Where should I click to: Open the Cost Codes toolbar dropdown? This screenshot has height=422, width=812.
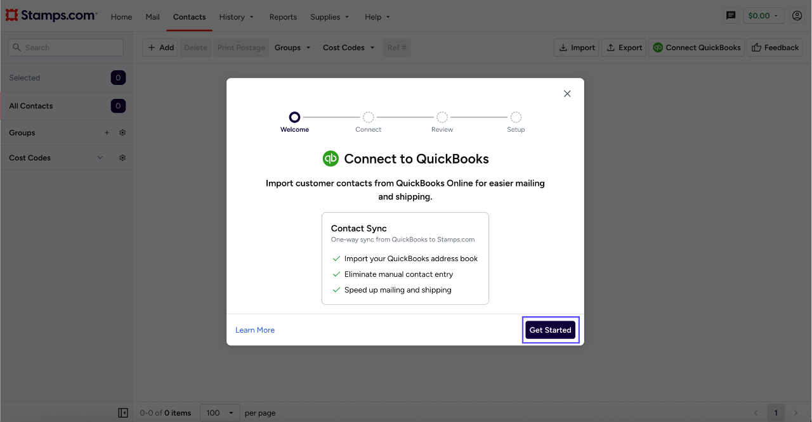point(349,48)
